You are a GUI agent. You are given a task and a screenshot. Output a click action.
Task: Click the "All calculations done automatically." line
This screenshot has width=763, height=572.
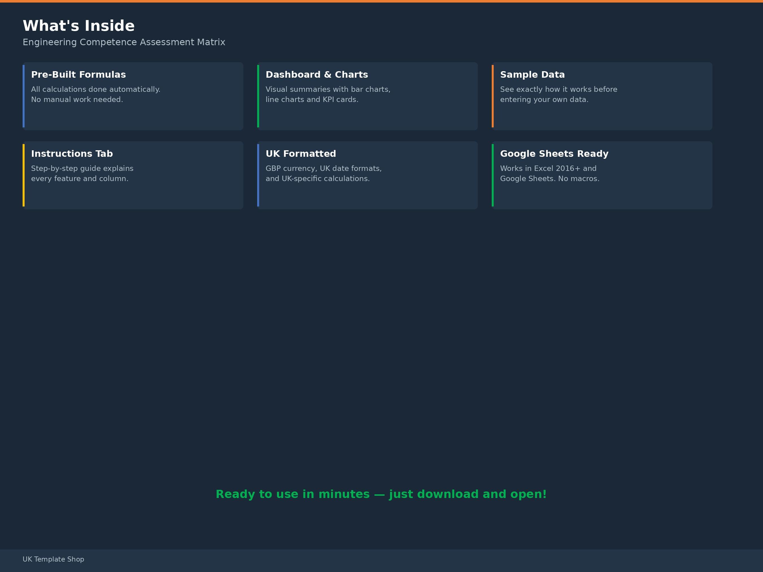96,89
